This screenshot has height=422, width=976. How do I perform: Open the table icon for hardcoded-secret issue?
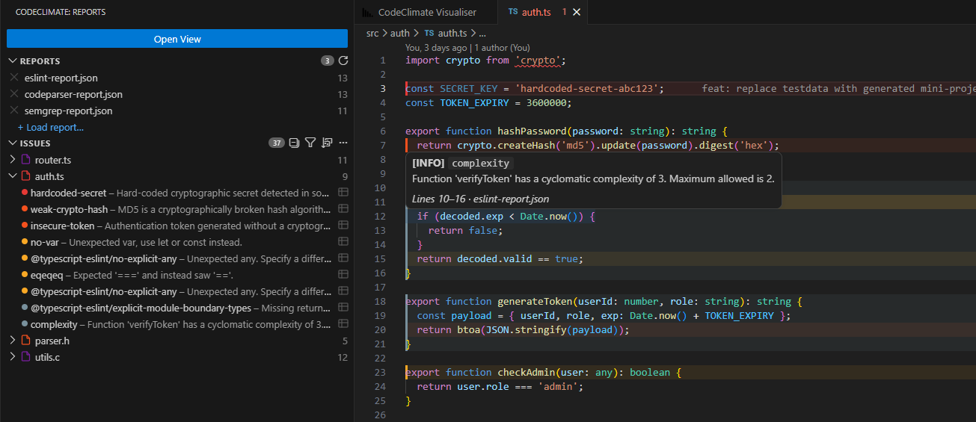click(x=343, y=193)
